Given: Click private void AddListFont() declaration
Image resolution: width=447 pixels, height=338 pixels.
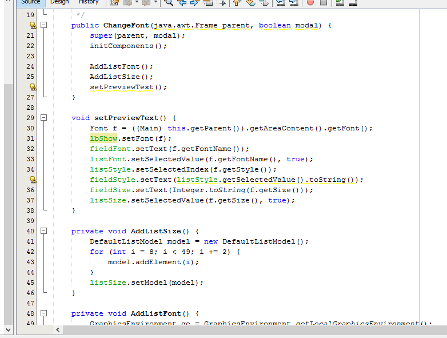Looking at the screenshot, I should click(135, 314).
